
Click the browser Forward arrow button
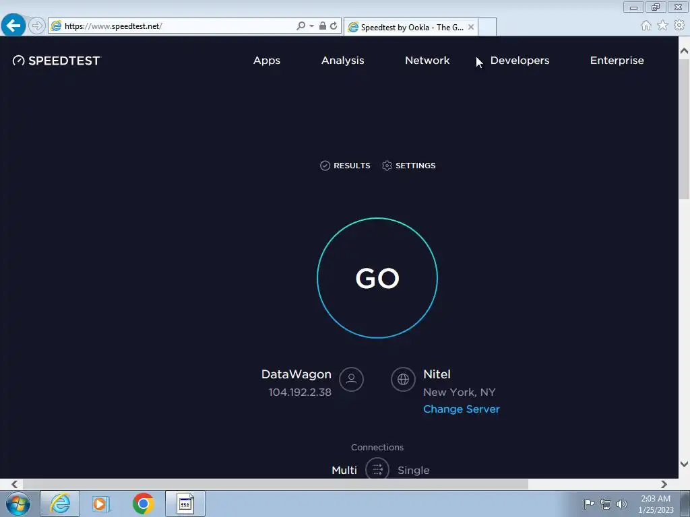tap(37, 26)
